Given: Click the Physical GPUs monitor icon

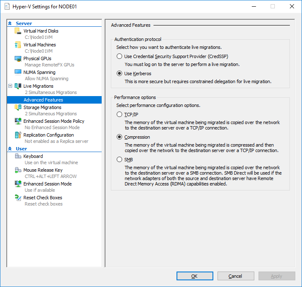Looking at the screenshot, I should point(18,58).
